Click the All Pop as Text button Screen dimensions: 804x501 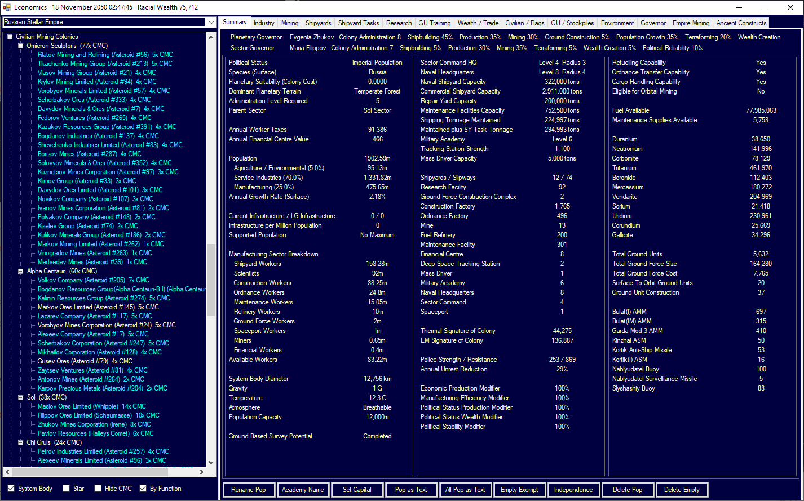(465, 490)
